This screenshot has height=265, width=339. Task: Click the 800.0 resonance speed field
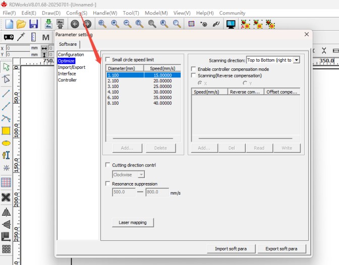157,192
